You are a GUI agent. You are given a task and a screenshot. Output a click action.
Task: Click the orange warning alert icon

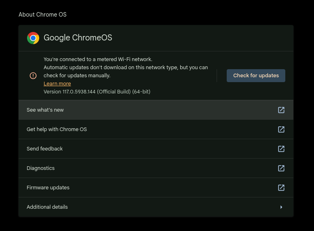tap(33, 76)
